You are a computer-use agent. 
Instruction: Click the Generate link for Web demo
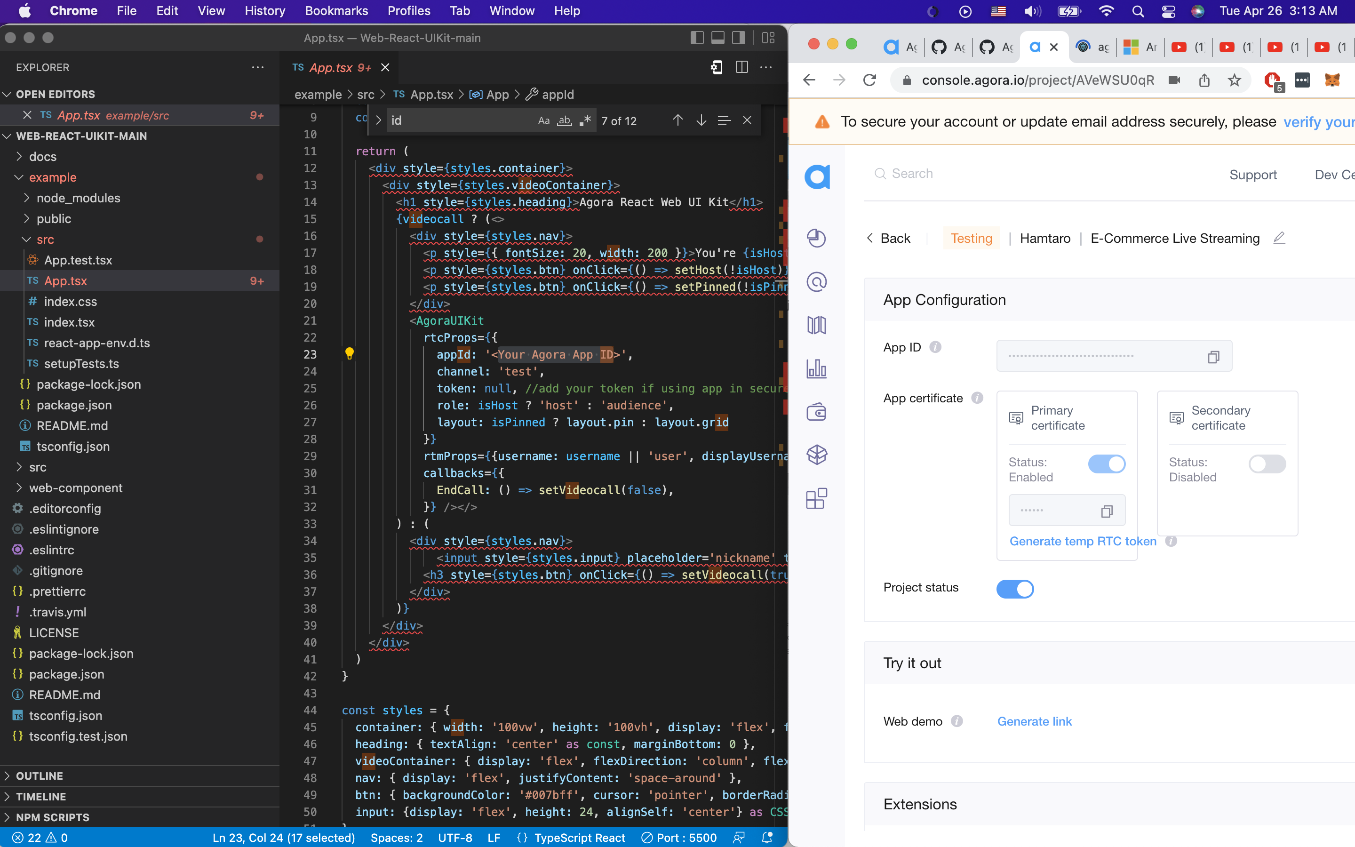[1034, 721]
